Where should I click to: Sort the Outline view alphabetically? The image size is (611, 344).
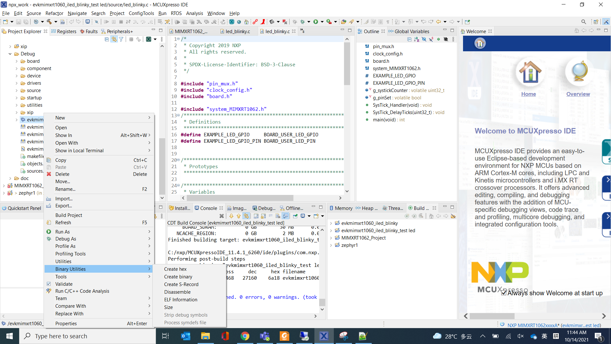(417, 39)
